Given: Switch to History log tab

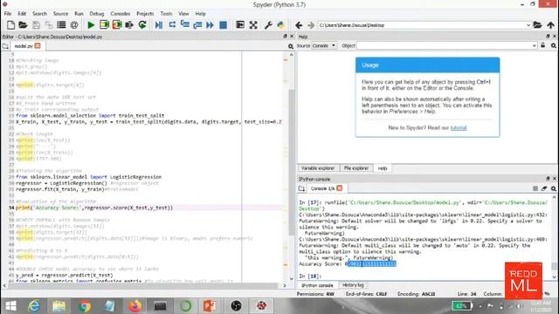Looking at the screenshot, I should [353, 285].
